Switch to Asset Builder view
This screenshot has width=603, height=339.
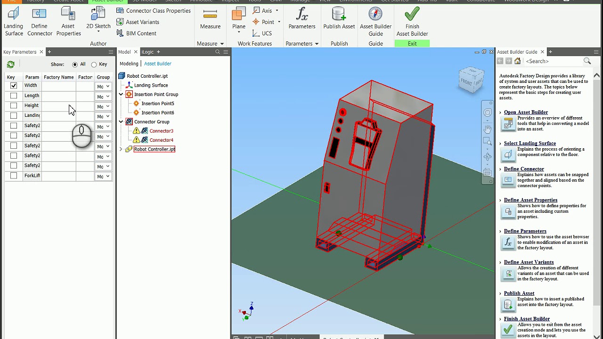pyautogui.click(x=157, y=64)
